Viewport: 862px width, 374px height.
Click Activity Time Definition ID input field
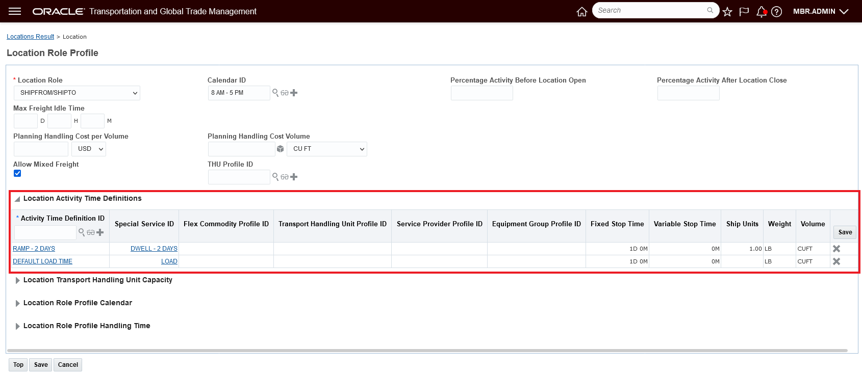tap(45, 232)
